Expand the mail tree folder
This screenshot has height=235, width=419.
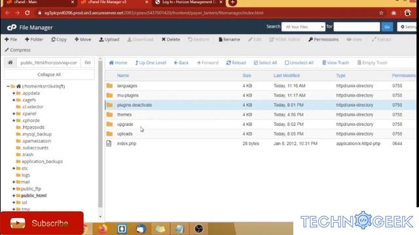14,182
